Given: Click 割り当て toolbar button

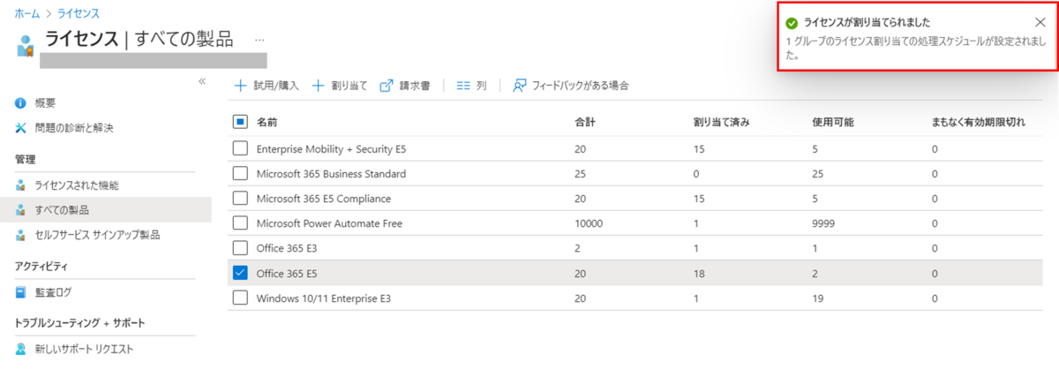Looking at the screenshot, I should pos(340,86).
